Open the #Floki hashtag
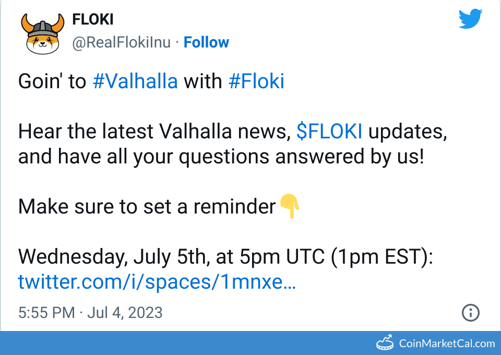Viewport: 501px width, 355px height. coord(256,81)
